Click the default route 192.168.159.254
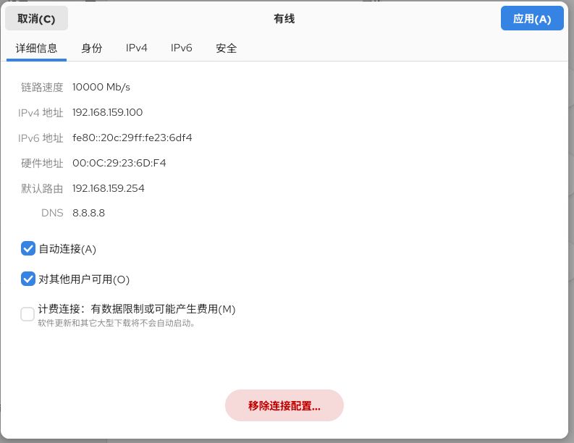This screenshot has height=443, width=574. tap(108, 189)
